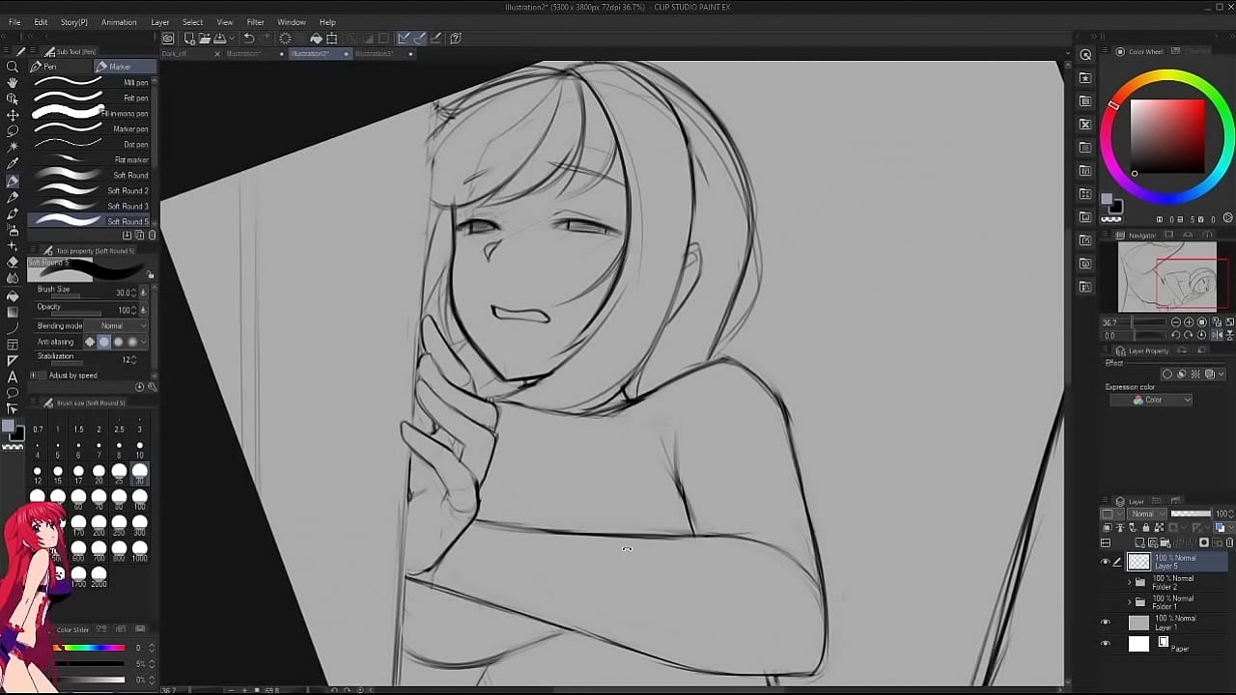The height and width of the screenshot is (695, 1236).
Task: Click the Delete layer trash icon
Action: pyautogui.click(x=1229, y=542)
